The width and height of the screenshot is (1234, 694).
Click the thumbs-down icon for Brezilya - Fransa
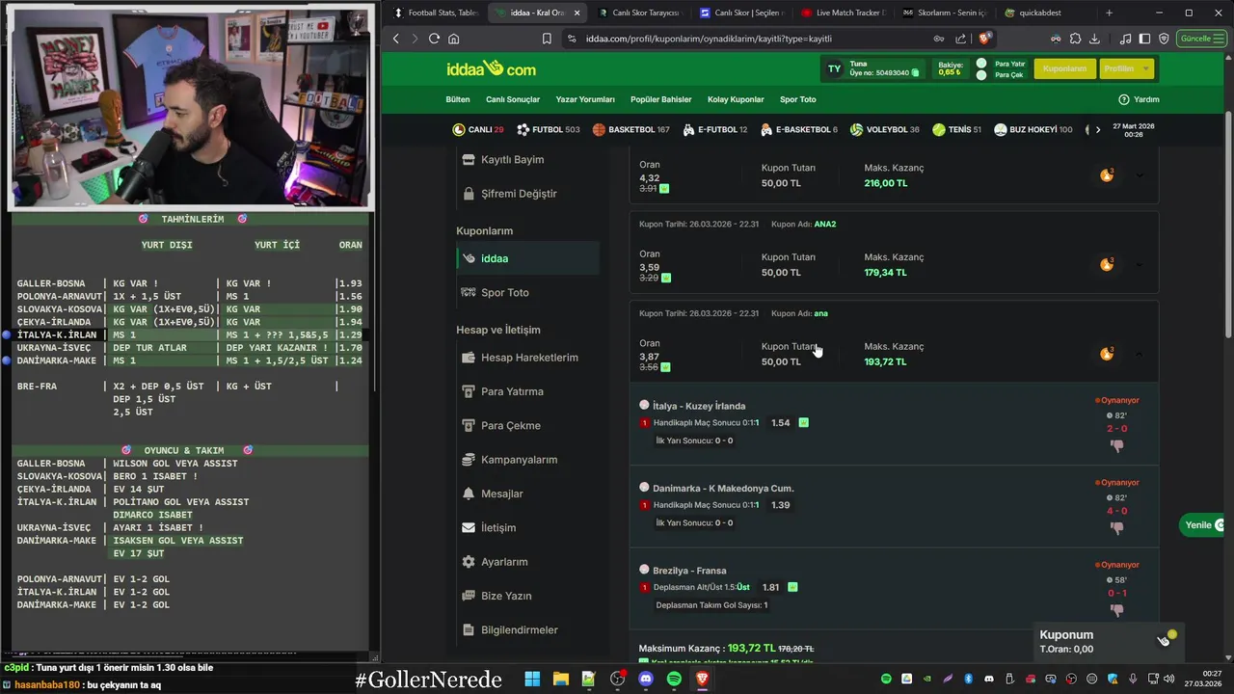click(x=1116, y=610)
